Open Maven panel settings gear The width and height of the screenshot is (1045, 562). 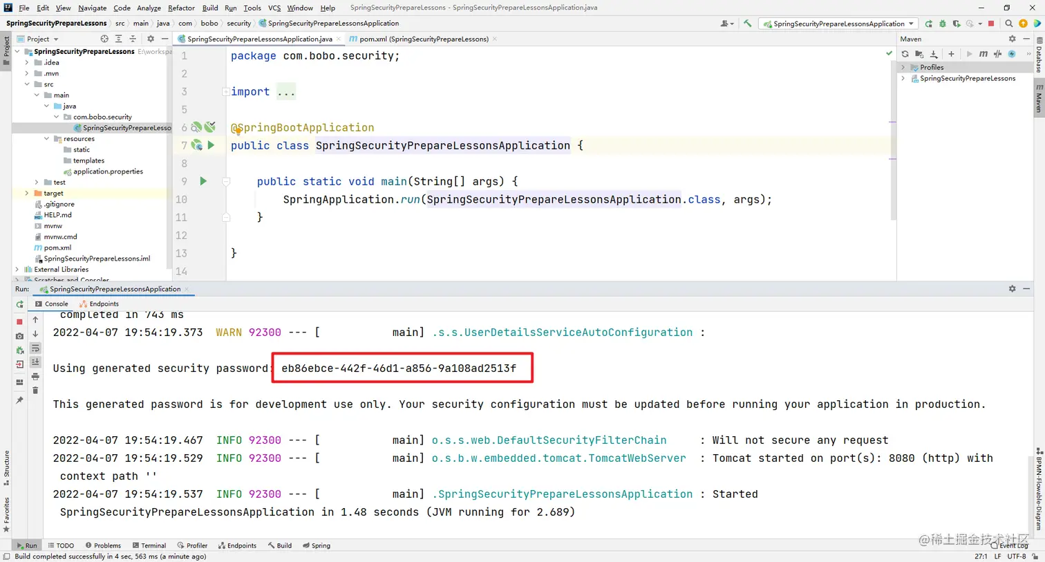click(1013, 39)
